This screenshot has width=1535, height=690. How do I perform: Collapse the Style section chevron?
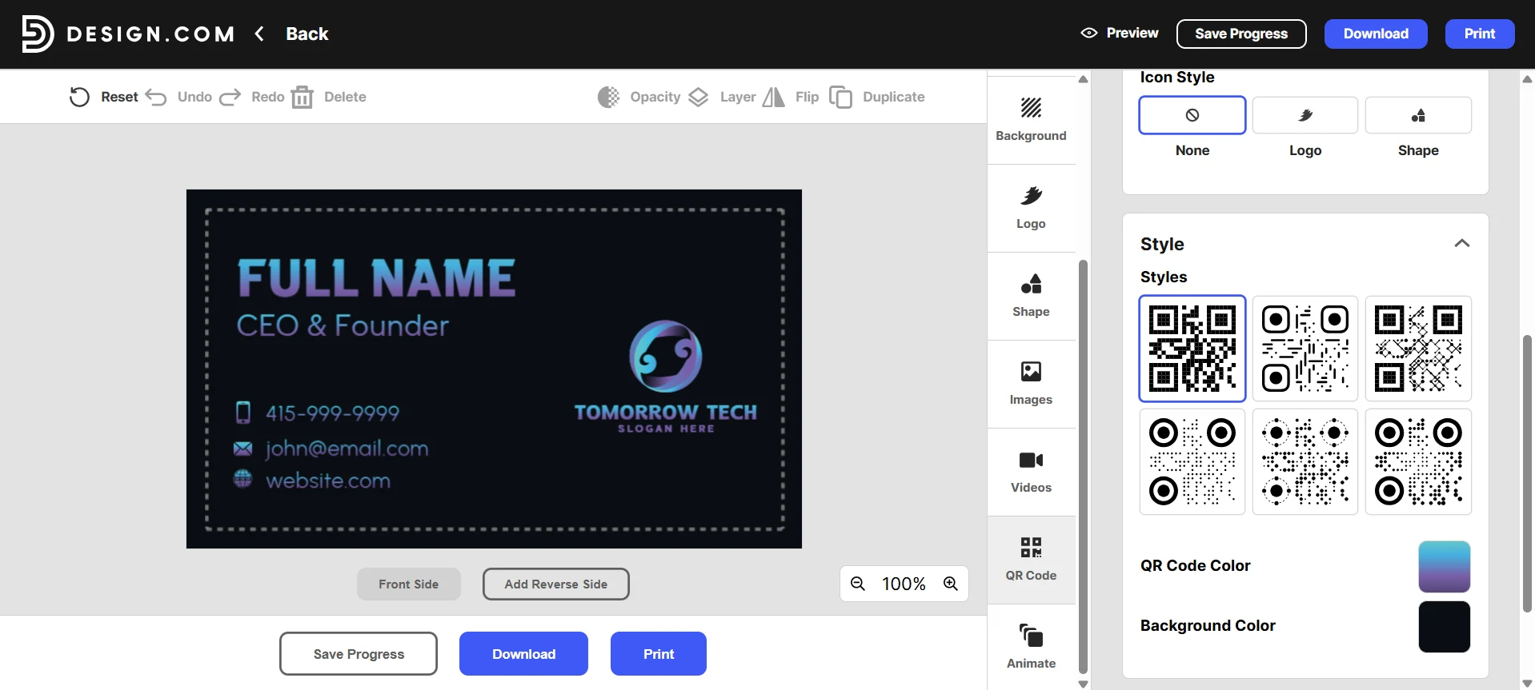(1462, 243)
